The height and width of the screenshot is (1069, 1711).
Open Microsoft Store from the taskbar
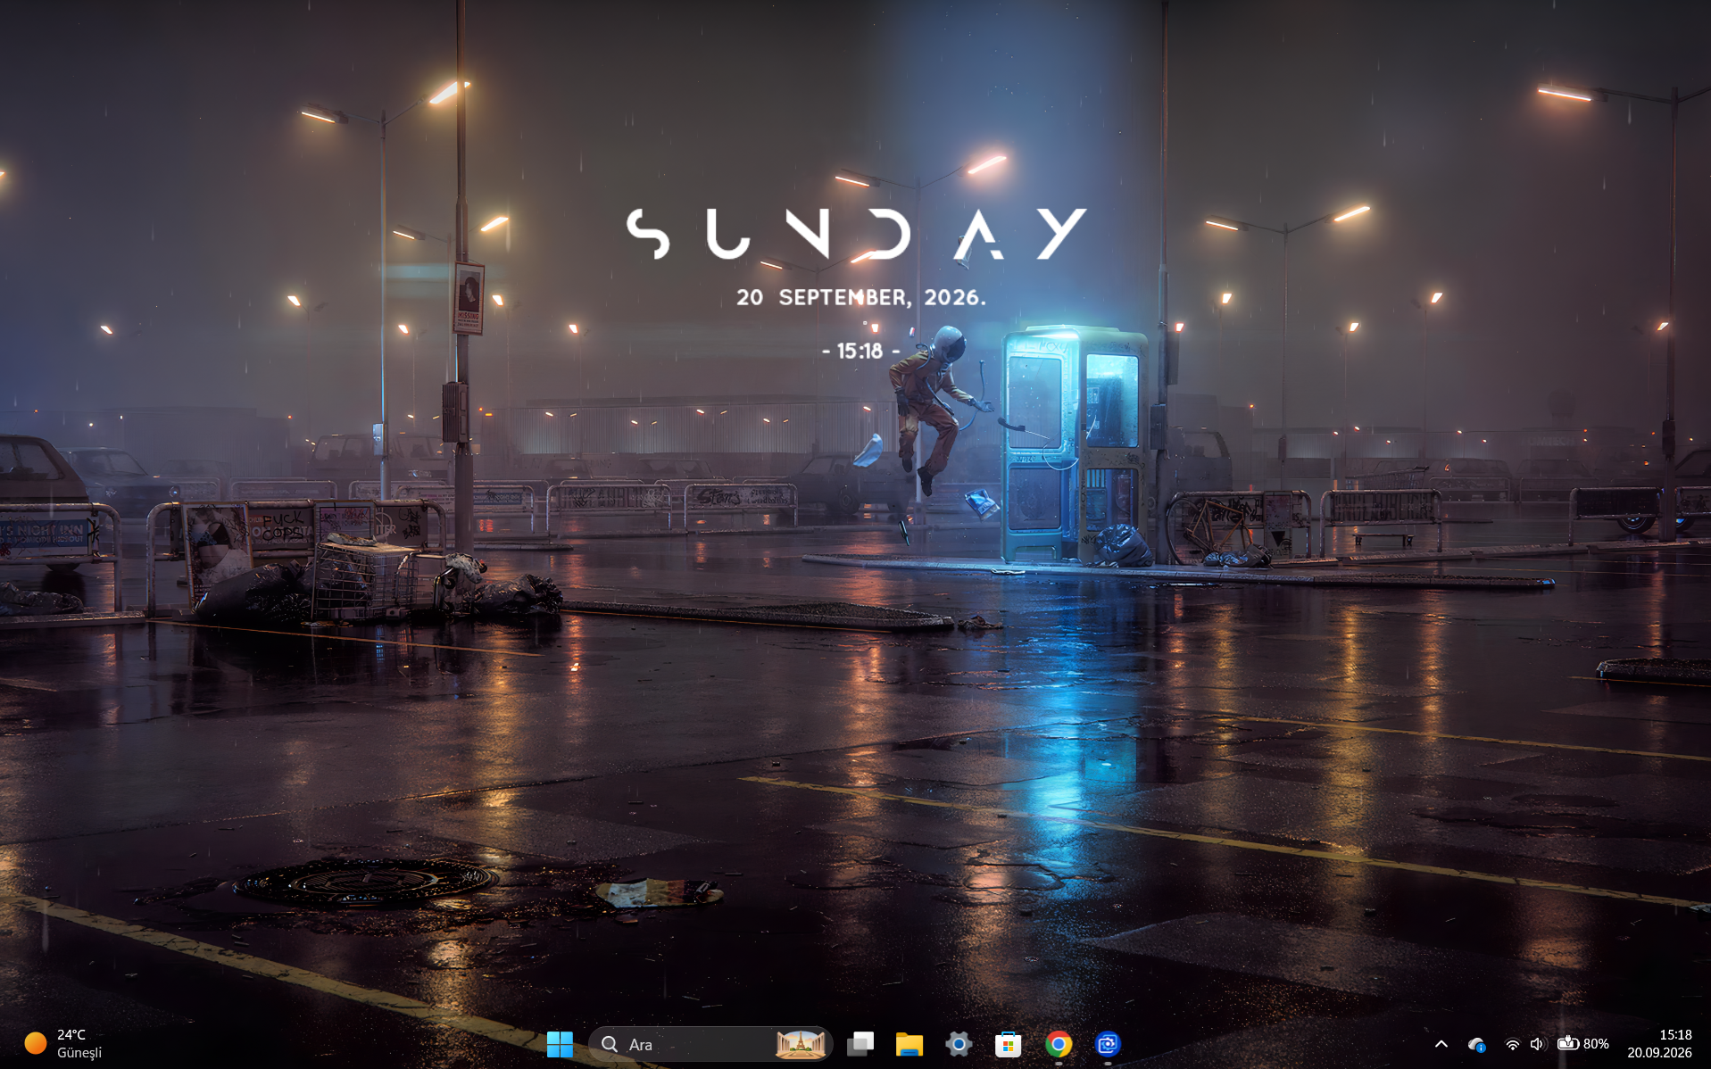pos(1009,1044)
